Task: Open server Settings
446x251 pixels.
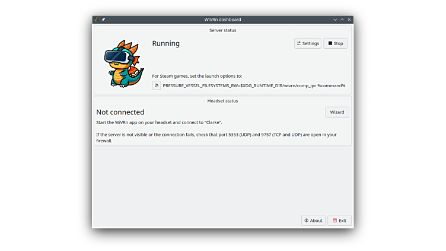Action: 307,43
